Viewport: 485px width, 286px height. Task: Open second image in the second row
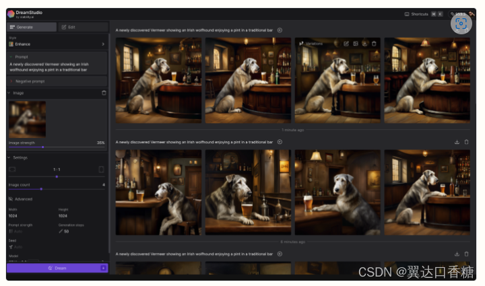click(248, 192)
